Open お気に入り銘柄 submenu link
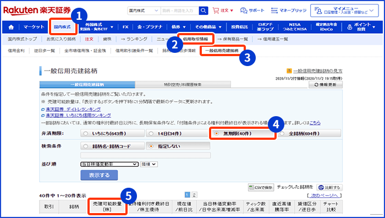Screen dimensions: 385x218 click(61, 39)
